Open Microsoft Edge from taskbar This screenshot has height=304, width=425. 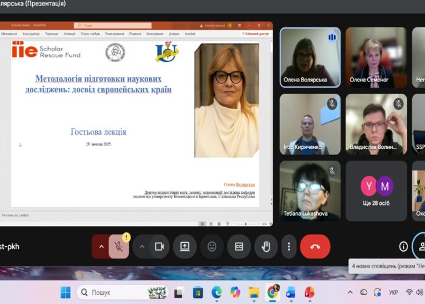tap(217, 292)
